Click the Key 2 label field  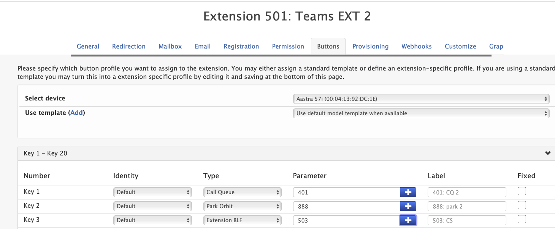pos(466,206)
